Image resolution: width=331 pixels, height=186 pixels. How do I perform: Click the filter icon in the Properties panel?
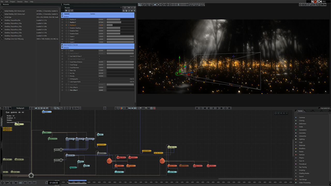point(66,11)
